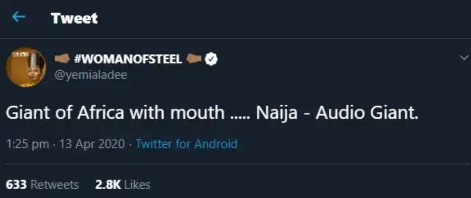
Task: Open the #WOMANOFSTEEL display name
Action: (128, 59)
